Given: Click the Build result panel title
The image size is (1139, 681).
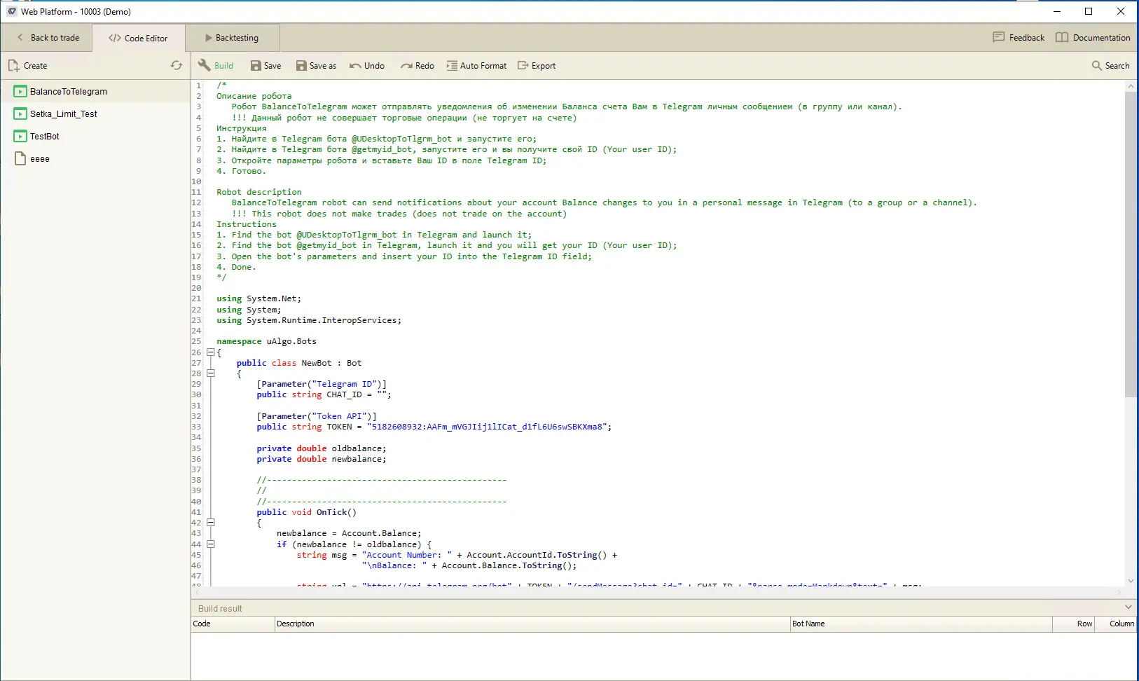Looking at the screenshot, I should point(220,608).
